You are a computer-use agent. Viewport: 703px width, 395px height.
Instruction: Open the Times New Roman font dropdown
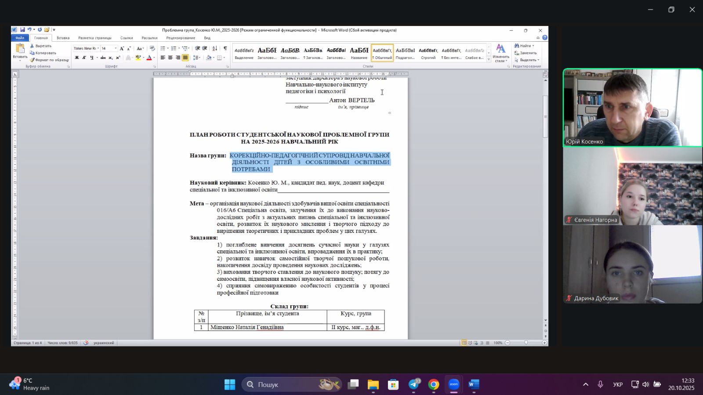point(98,48)
